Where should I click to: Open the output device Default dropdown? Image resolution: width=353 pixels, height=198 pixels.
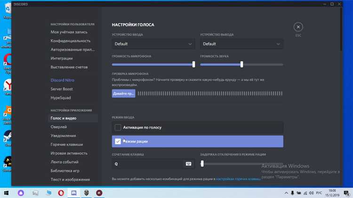(241, 44)
